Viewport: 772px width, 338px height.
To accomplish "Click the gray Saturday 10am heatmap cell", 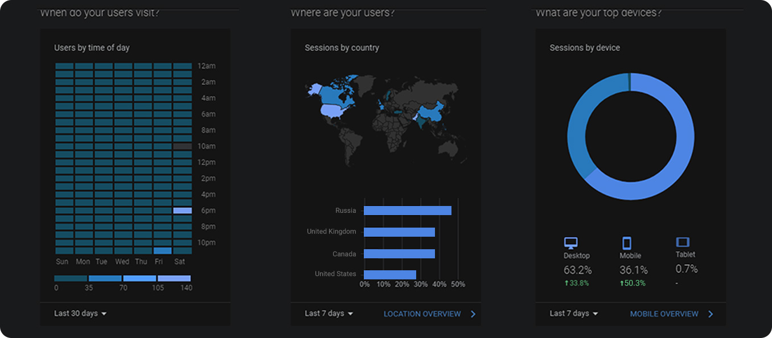I will point(182,146).
